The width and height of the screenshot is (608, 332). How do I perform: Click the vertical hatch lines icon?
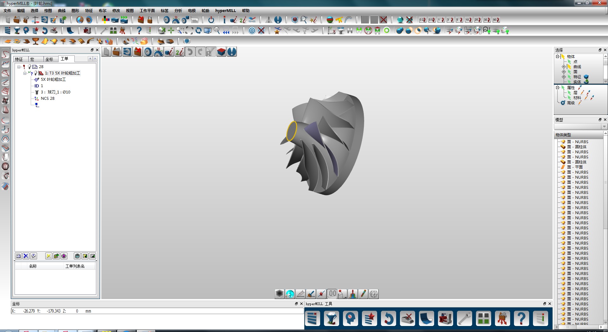[365, 20]
